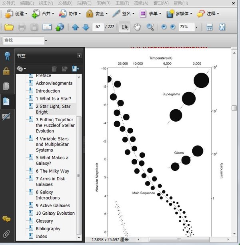Click the 75% zoom level field
The height and width of the screenshot is (245, 240).
coord(186,27)
